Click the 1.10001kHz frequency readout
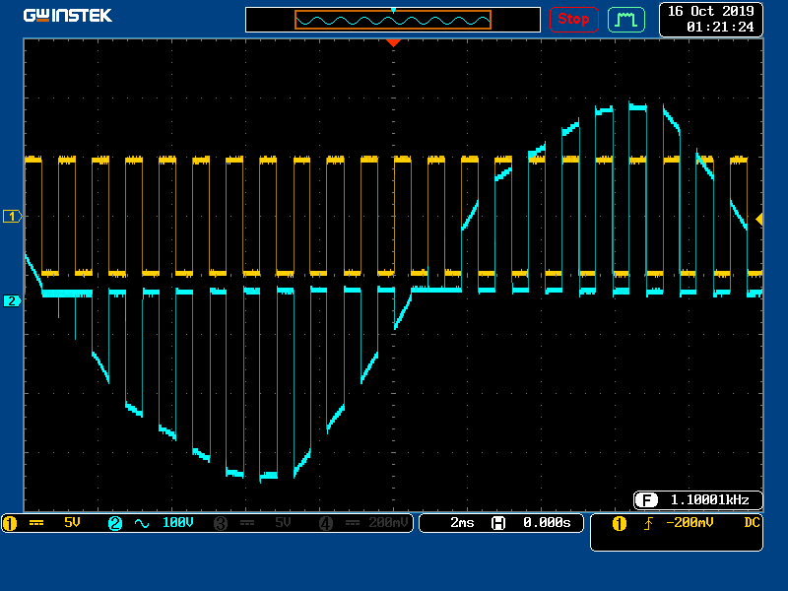Viewport: 788px width, 591px height. tap(709, 499)
